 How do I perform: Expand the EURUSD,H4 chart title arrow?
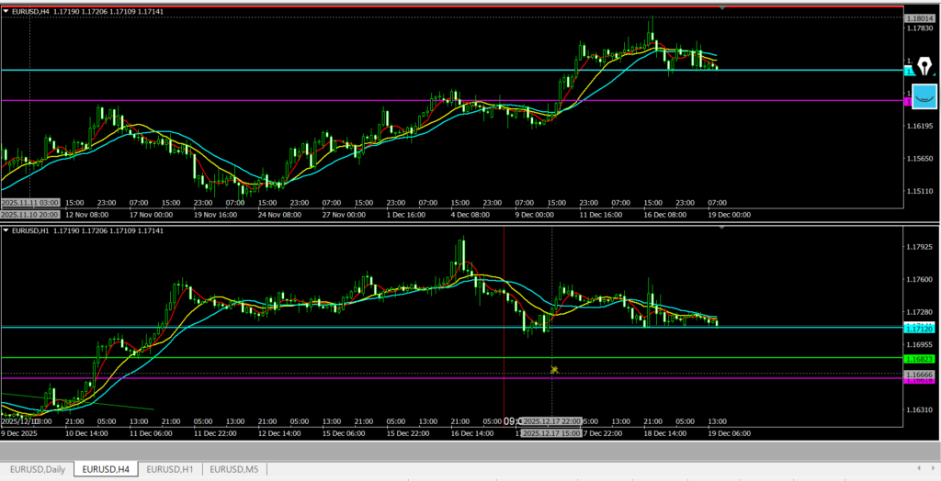[x=6, y=10]
